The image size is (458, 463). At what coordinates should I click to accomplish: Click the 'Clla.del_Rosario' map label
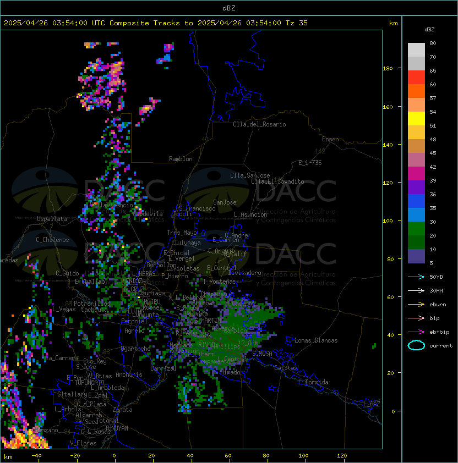pyautogui.click(x=259, y=124)
